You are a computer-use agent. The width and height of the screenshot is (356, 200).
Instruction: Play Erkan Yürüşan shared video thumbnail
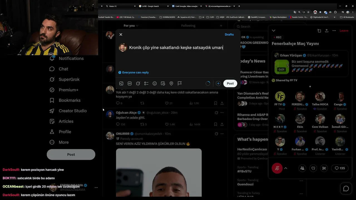pyautogui.click(x=282, y=67)
